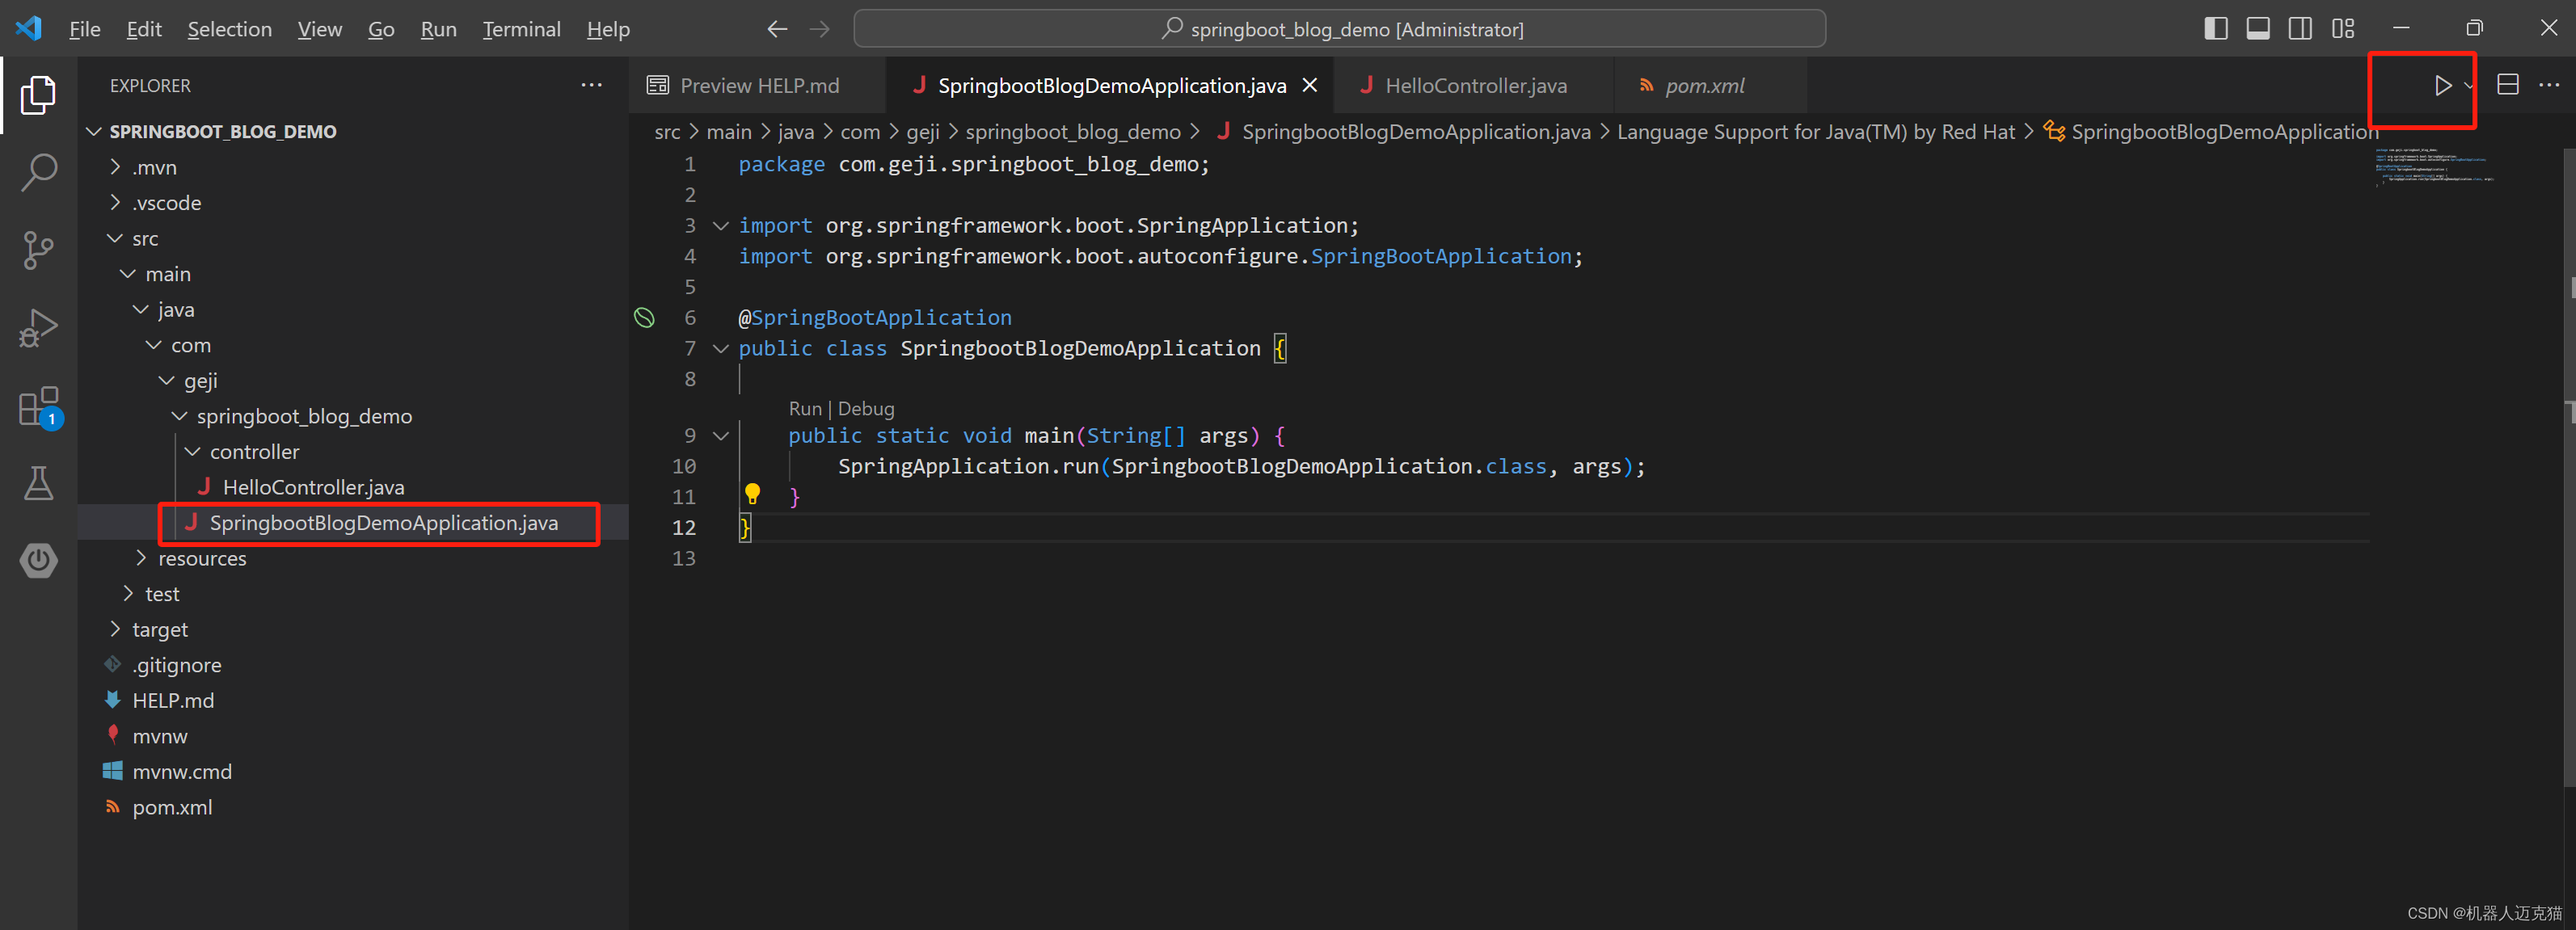Open the Run menu
Screen dimensions: 2576x930
[x=438, y=29]
